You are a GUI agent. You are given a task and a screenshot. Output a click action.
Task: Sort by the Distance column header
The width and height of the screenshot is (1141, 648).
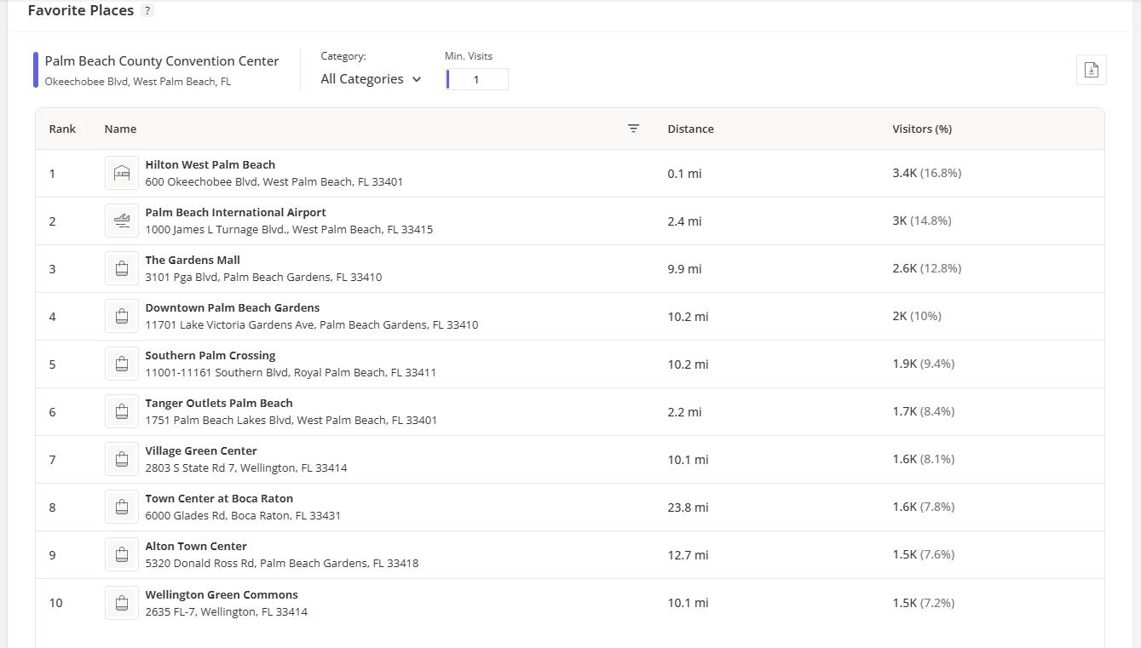click(x=690, y=129)
